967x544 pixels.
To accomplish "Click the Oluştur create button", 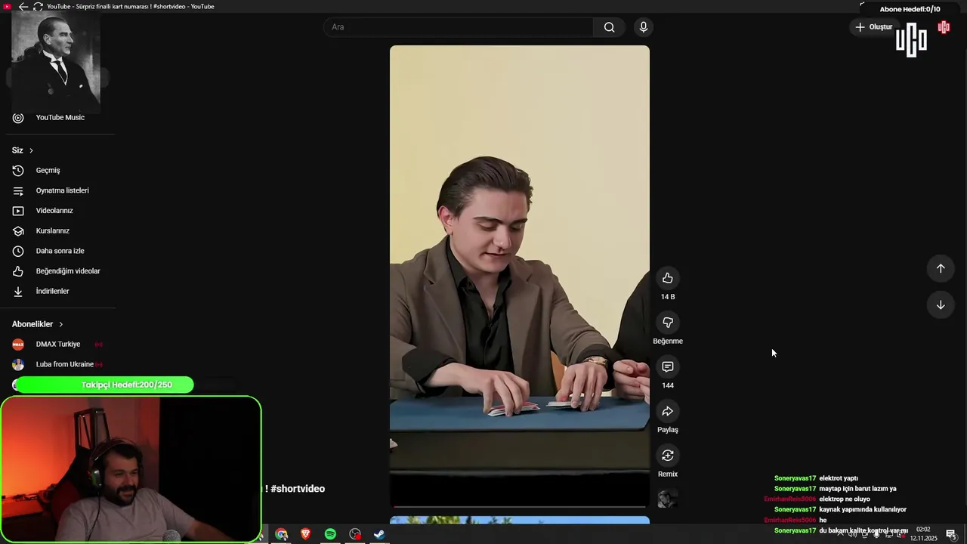I will [873, 27].
